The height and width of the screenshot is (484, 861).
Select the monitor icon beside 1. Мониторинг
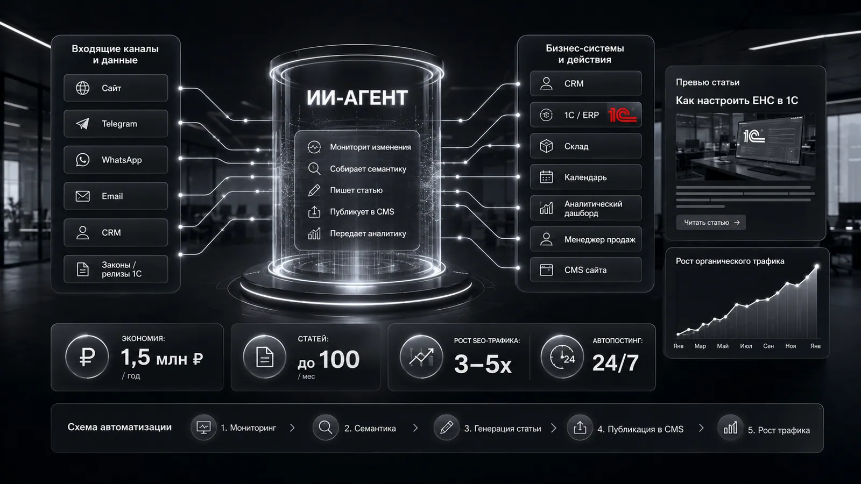click(x=203, y=428)
